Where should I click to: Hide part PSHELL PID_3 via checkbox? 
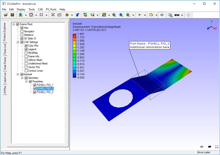(x=35, y=92)
